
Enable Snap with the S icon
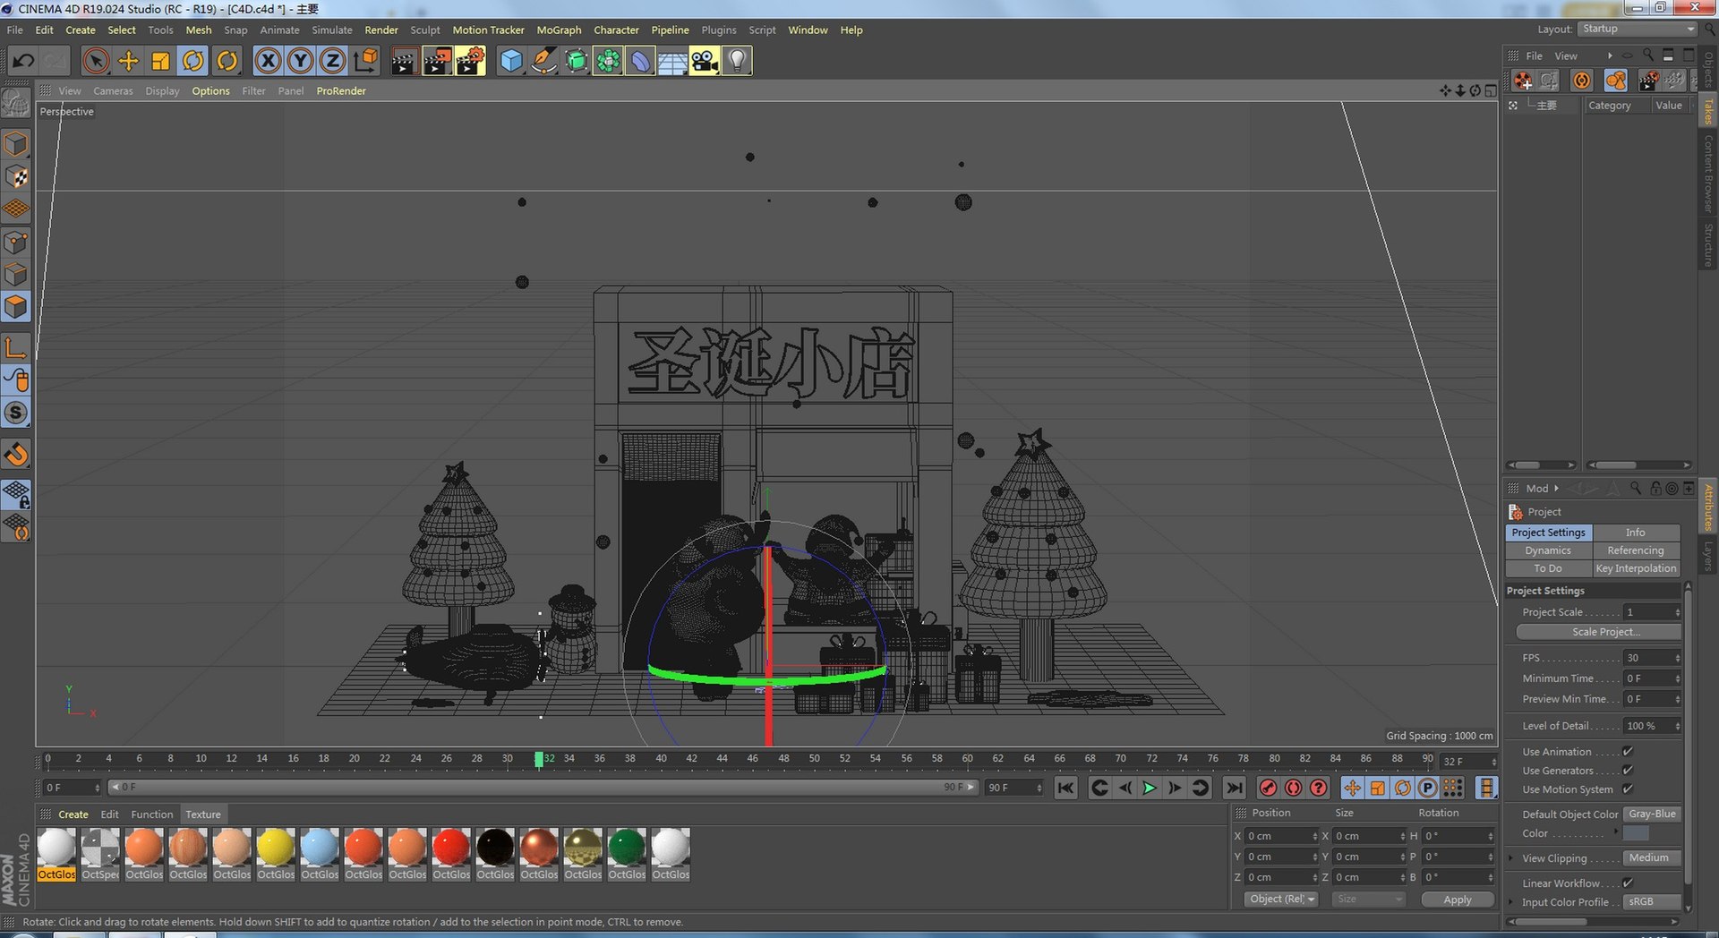pyautogui.click(x=16, y=413)
